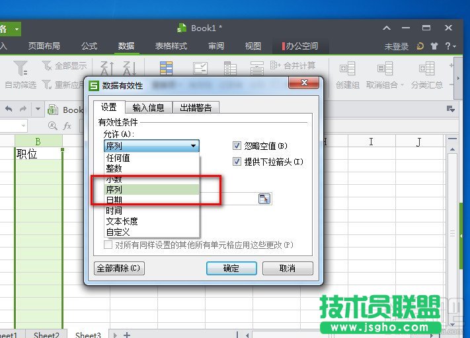
Task: Open the 页面布局 ribbon tab
Action: (x=44, y=46)
